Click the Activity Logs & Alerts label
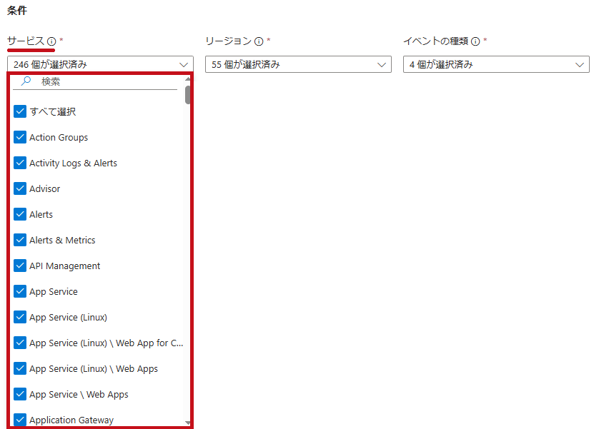 (74, 163)
